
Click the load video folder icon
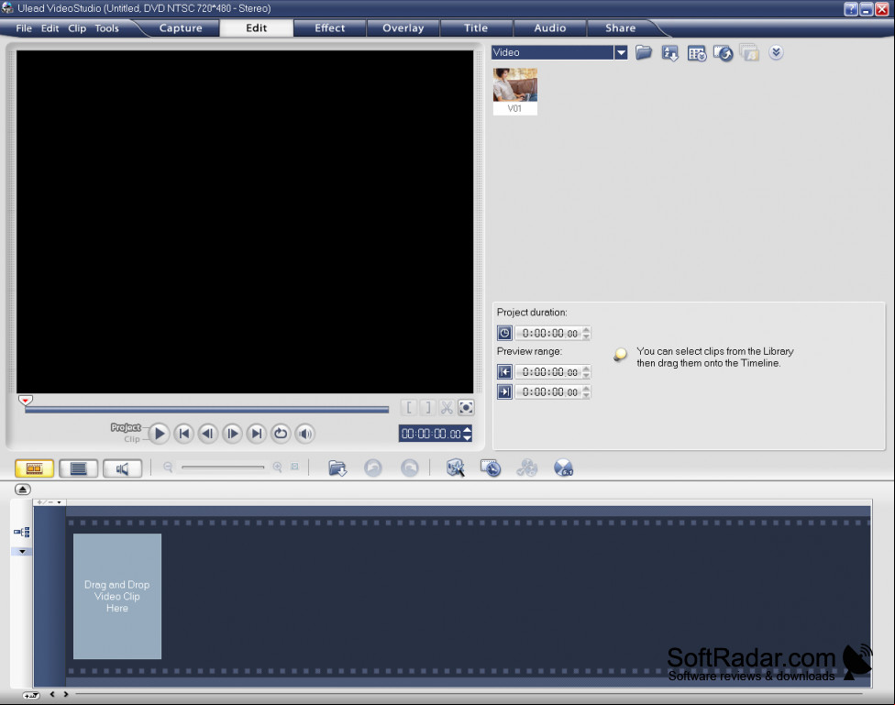(x=644, y=52)
